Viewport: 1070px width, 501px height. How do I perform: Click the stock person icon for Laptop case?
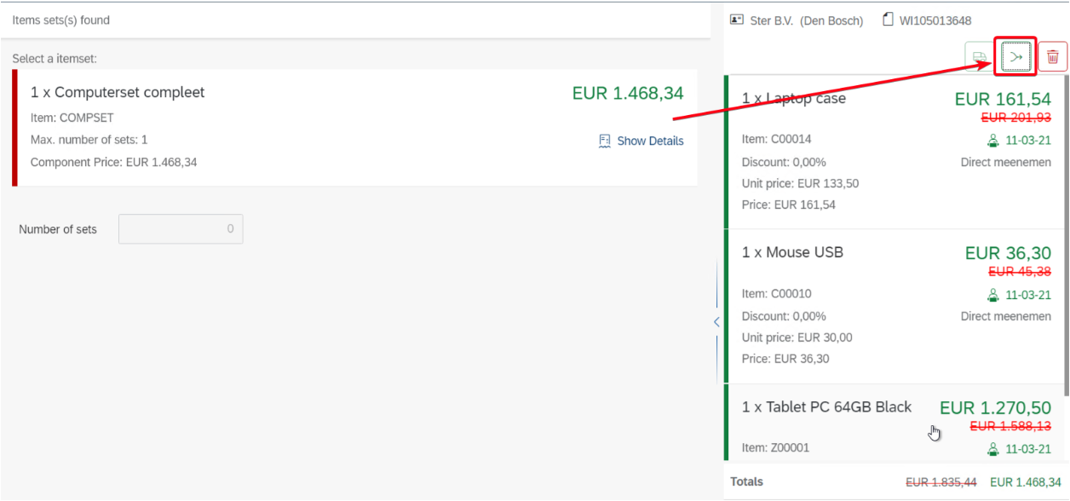pos(992,141)
